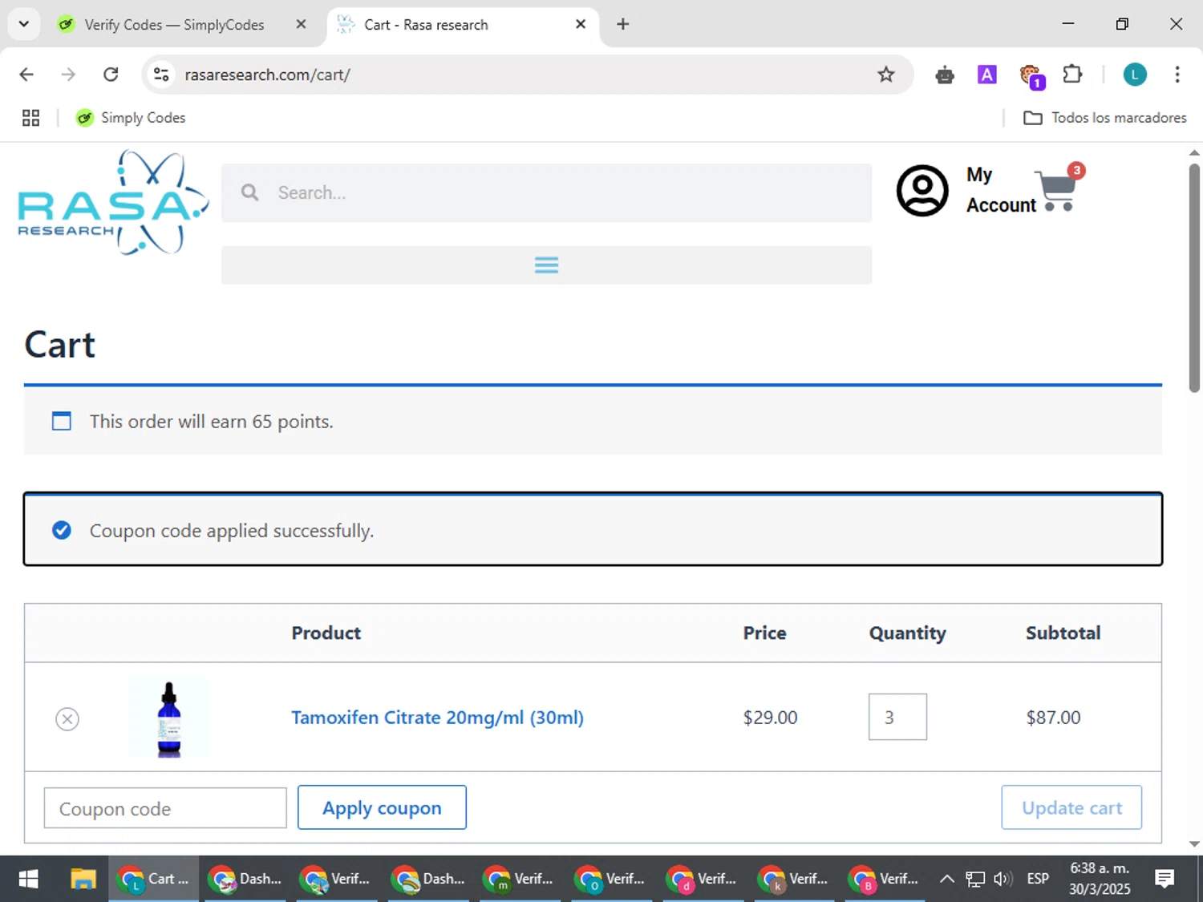Click the My Account user avatar icon
Image resolution: width=1203 pixels, height=902 pixels.
click(x=922, y=191)
